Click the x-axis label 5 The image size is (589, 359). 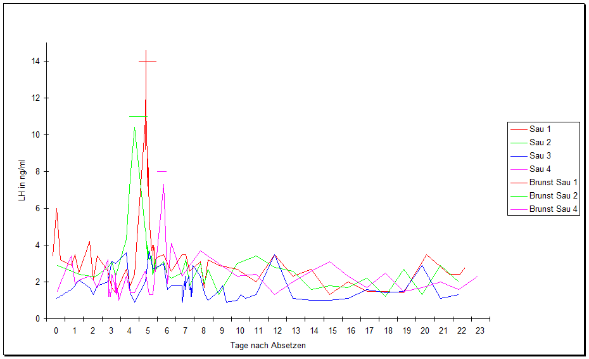pos(148,331)
